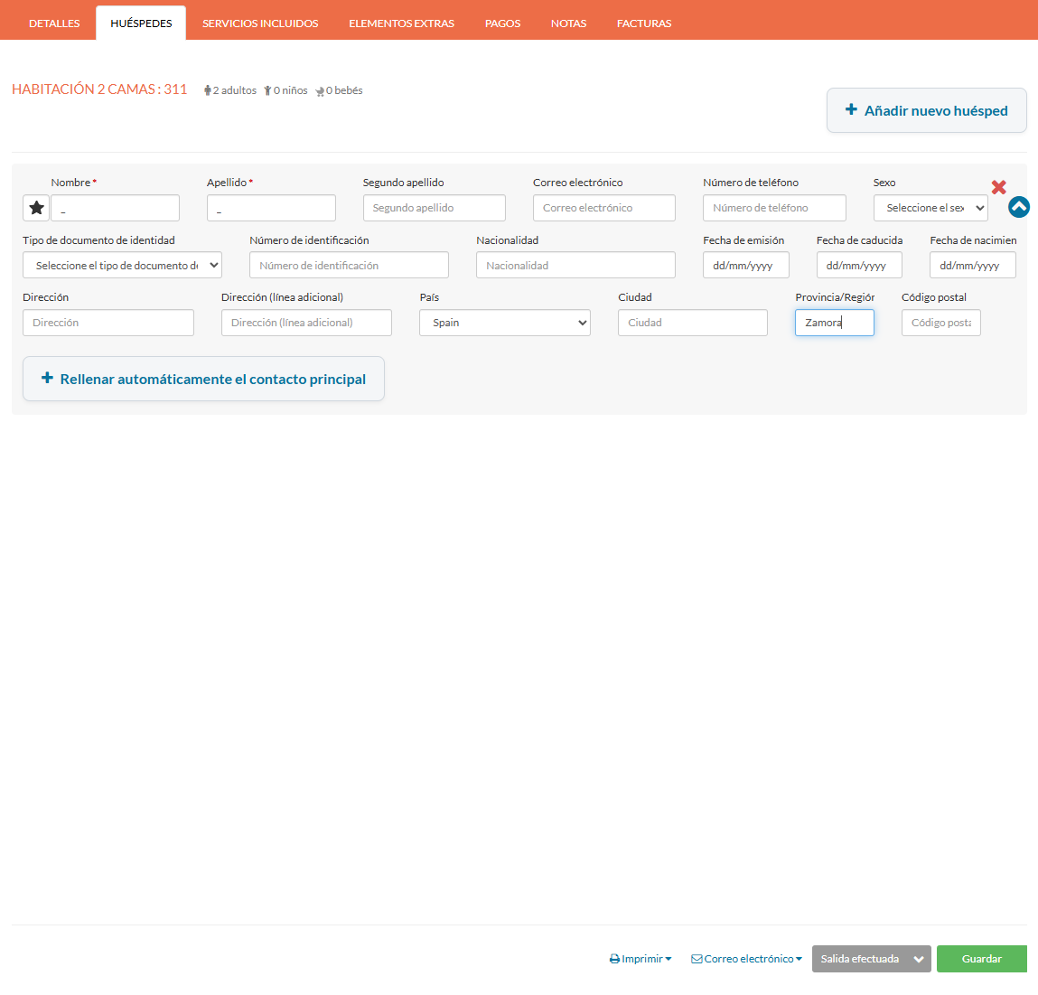Remove guest with the red X icon
Screen dimensions: 1038x995
click(998, 187)
